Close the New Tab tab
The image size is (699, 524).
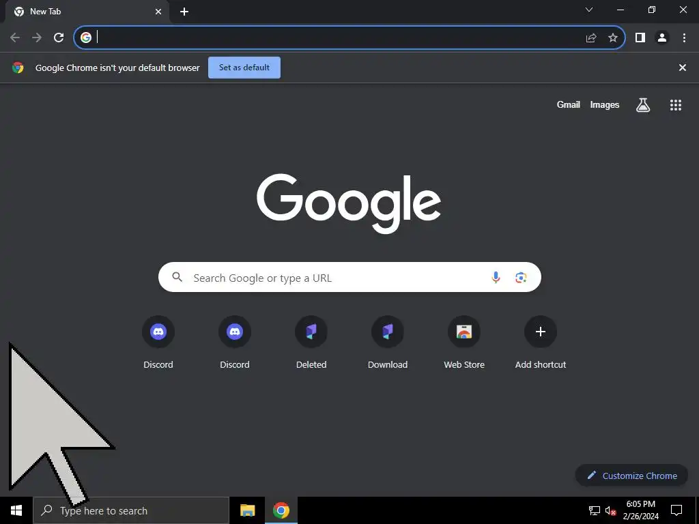(x=158, y=12)
